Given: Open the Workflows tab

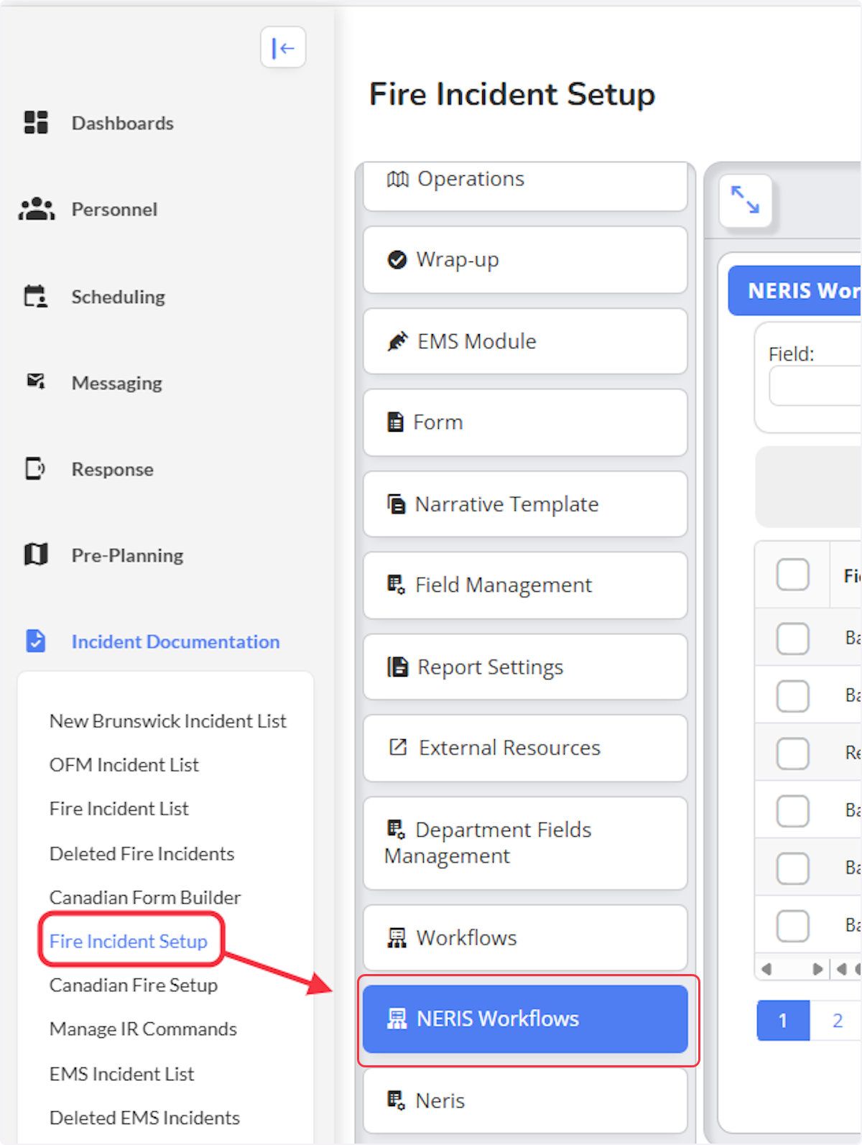Looking at the screenshot, I should coord(525,937).
